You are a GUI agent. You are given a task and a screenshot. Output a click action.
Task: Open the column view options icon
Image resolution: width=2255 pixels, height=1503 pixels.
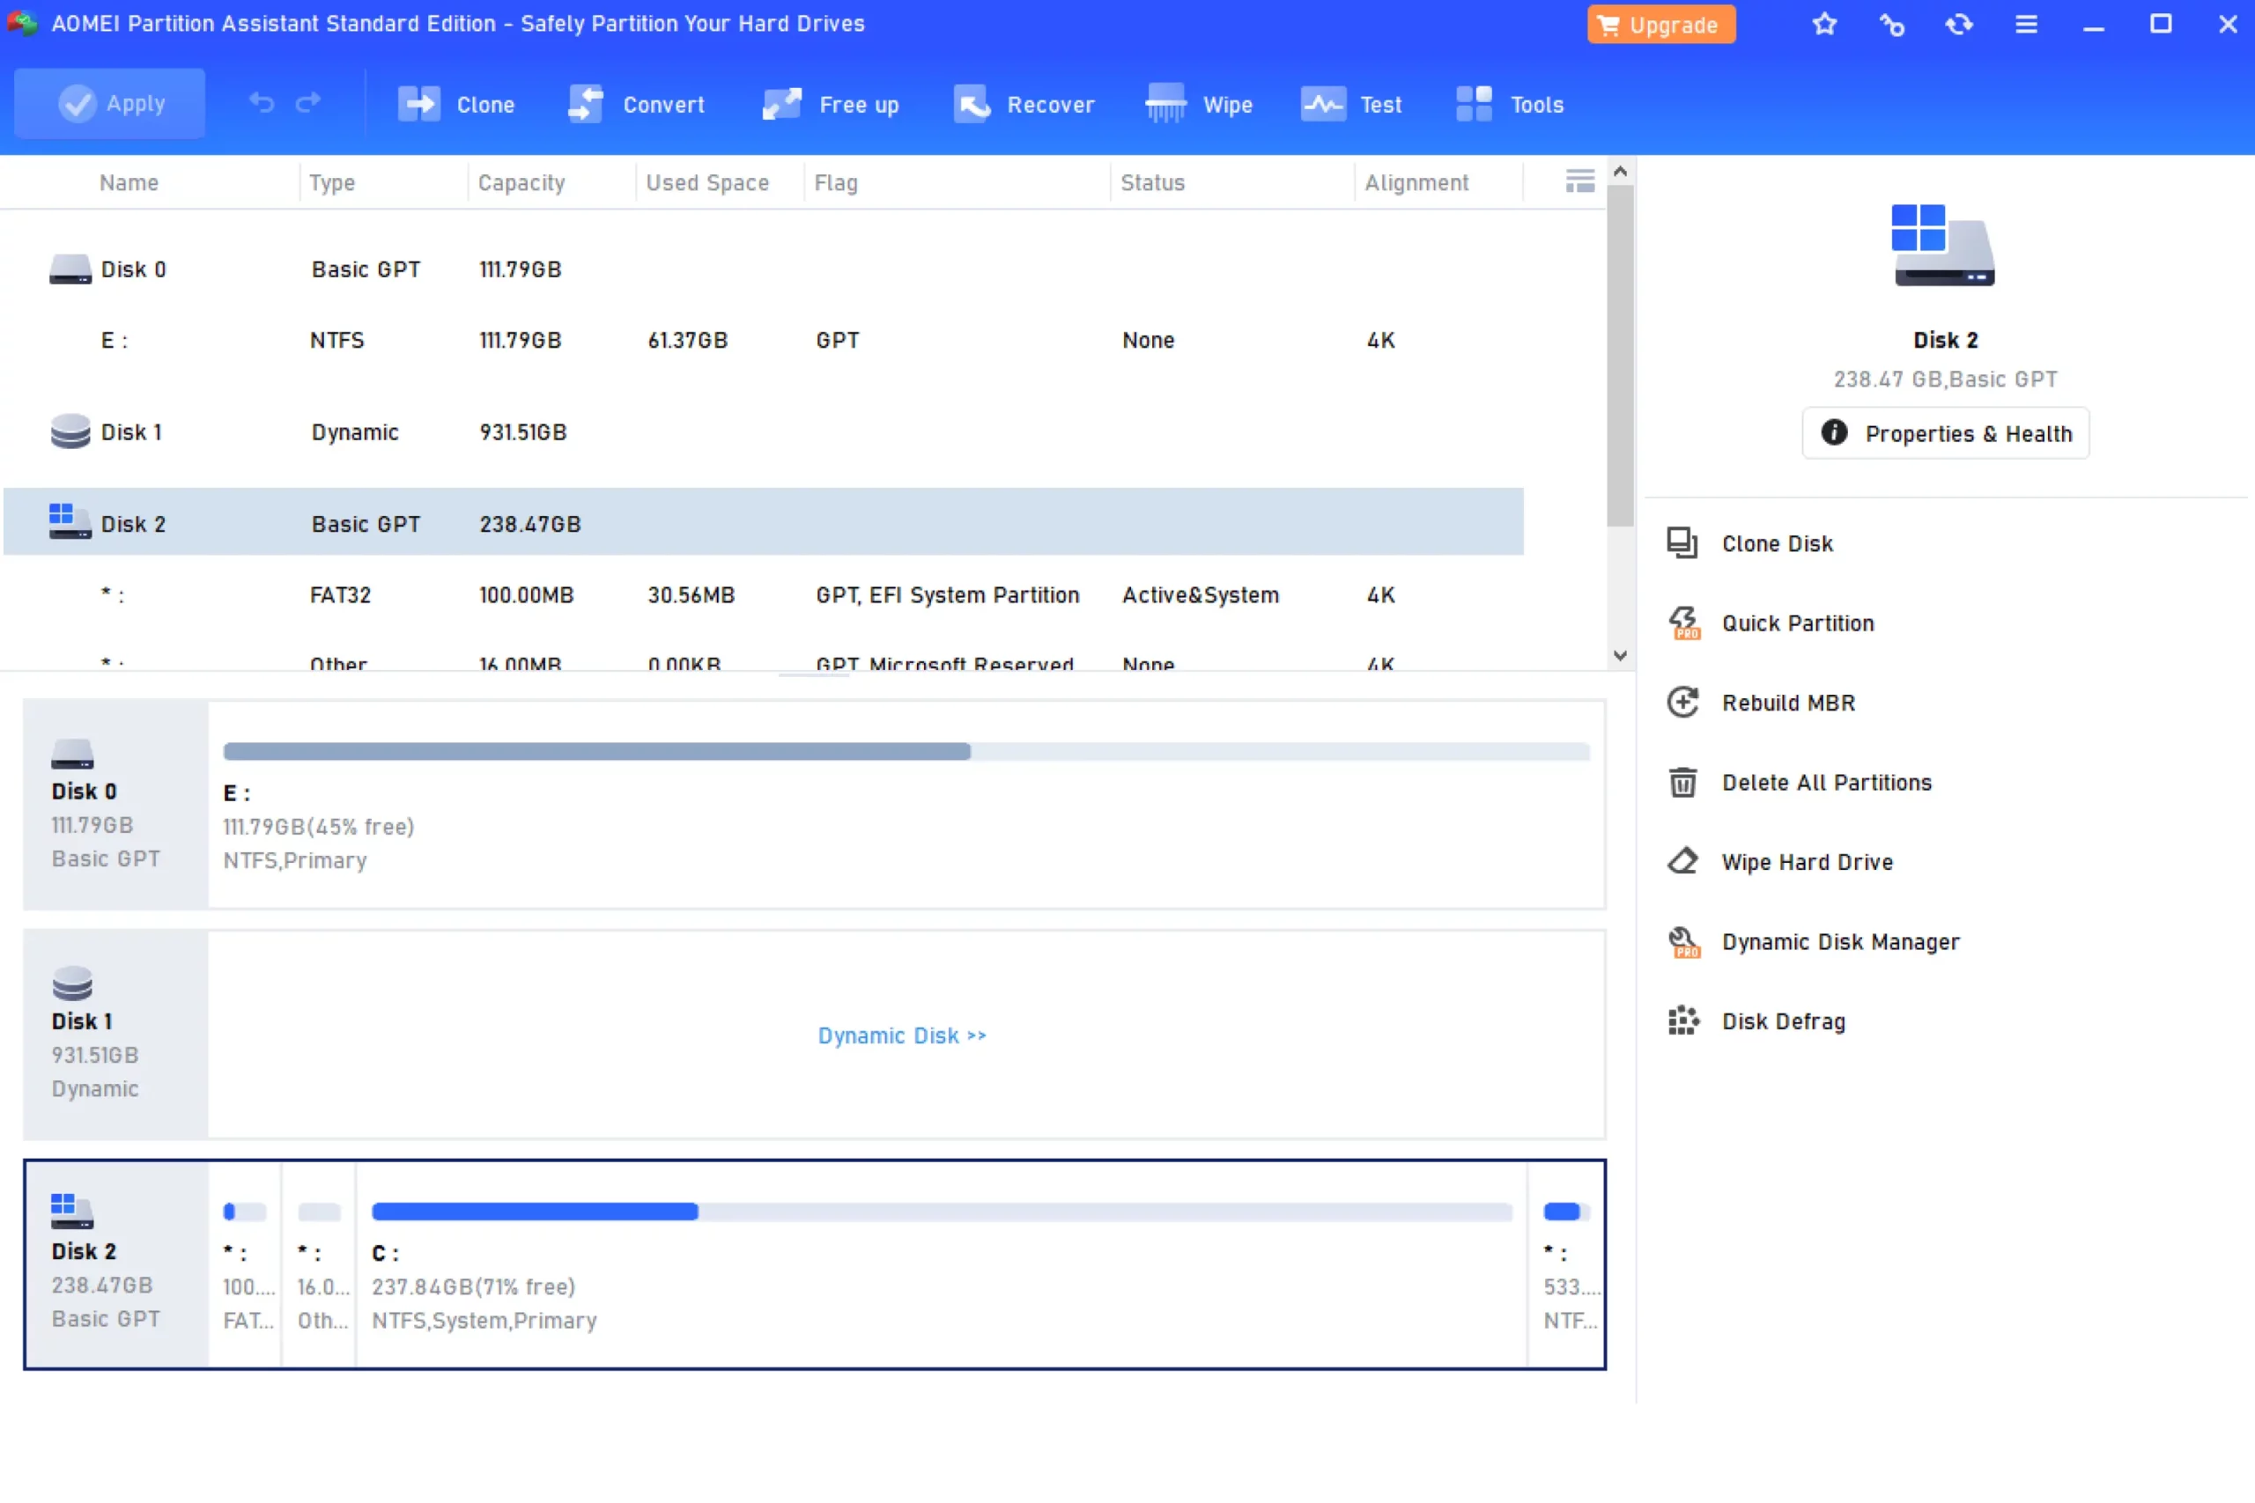1579,181
